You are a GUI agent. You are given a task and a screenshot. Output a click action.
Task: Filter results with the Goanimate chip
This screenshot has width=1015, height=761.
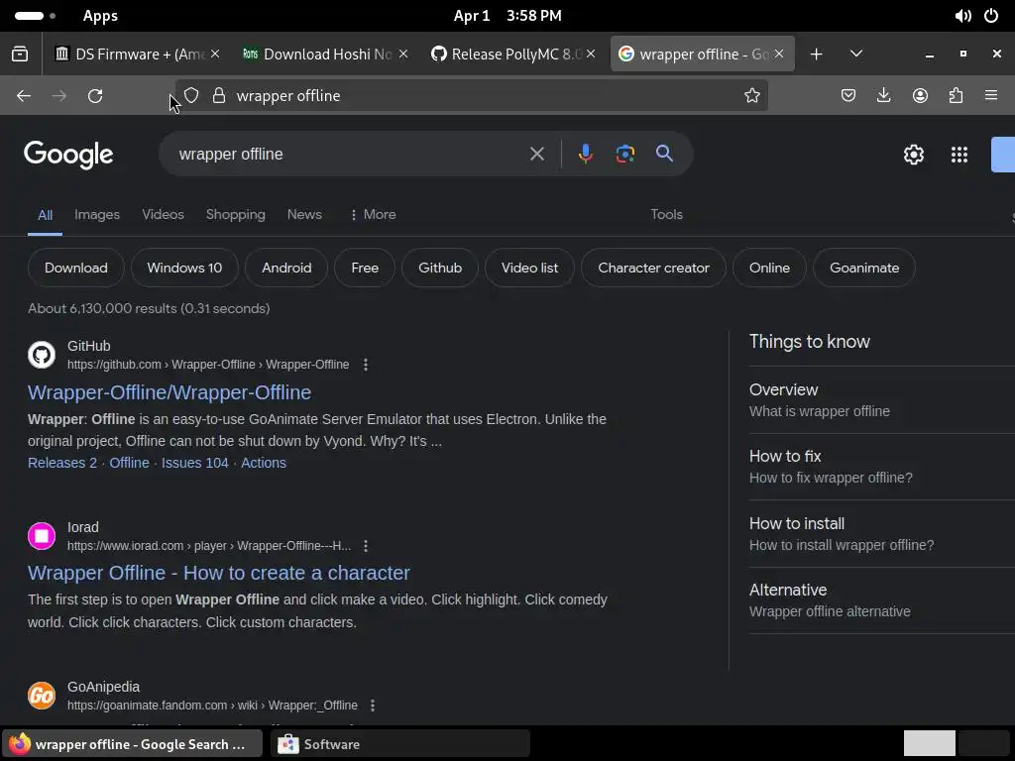pyautogui.click(x=864, y=268)
